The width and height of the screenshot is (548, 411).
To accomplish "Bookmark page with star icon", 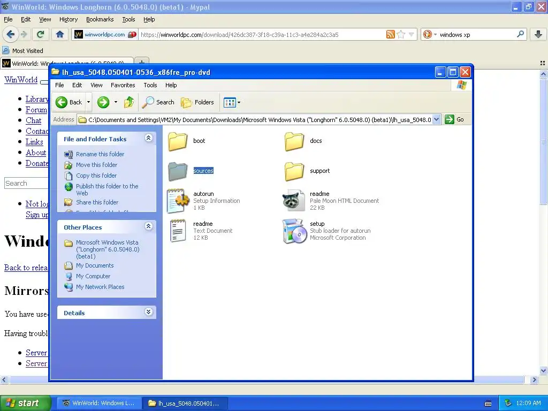I will [x=401, y=34].
